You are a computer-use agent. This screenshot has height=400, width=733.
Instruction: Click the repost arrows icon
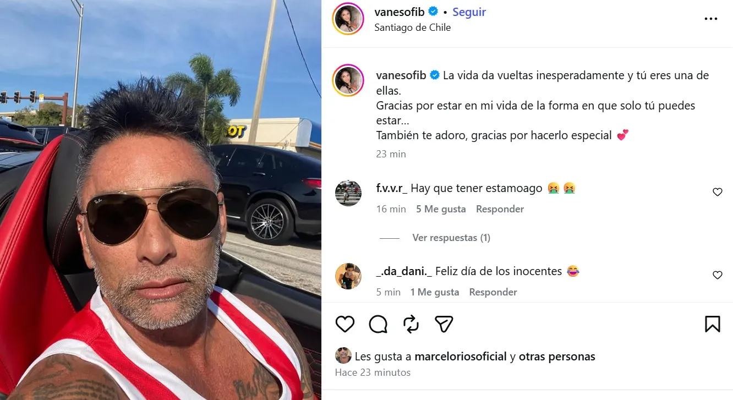pos(411,324)
